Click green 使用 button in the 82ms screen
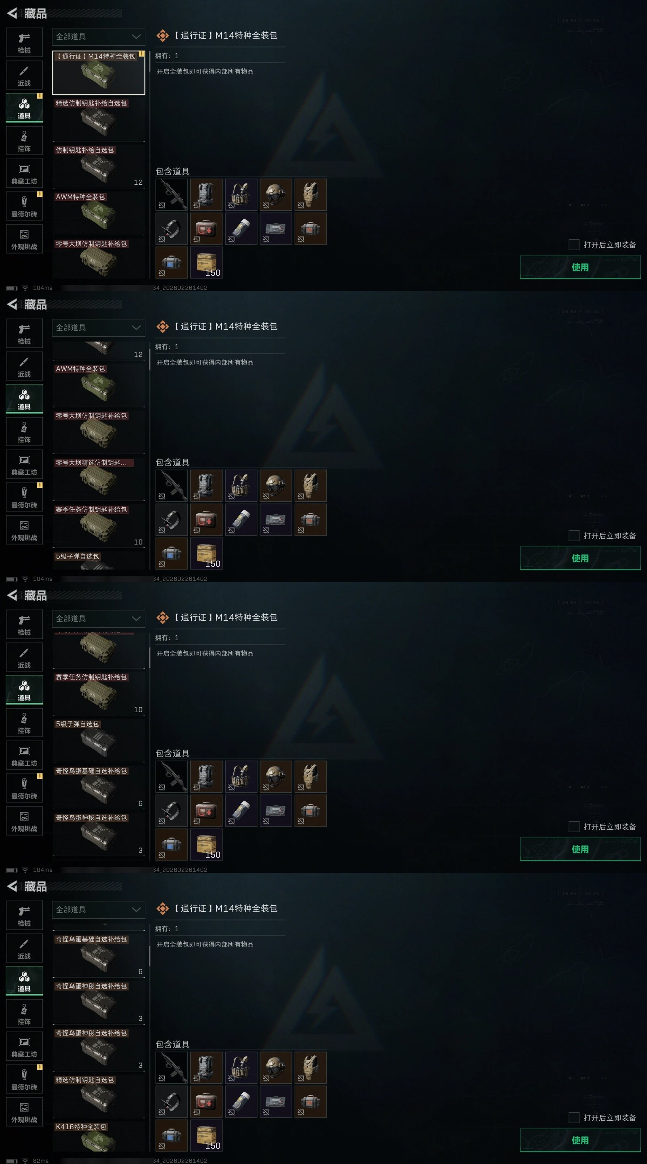 pos(580,1140)
